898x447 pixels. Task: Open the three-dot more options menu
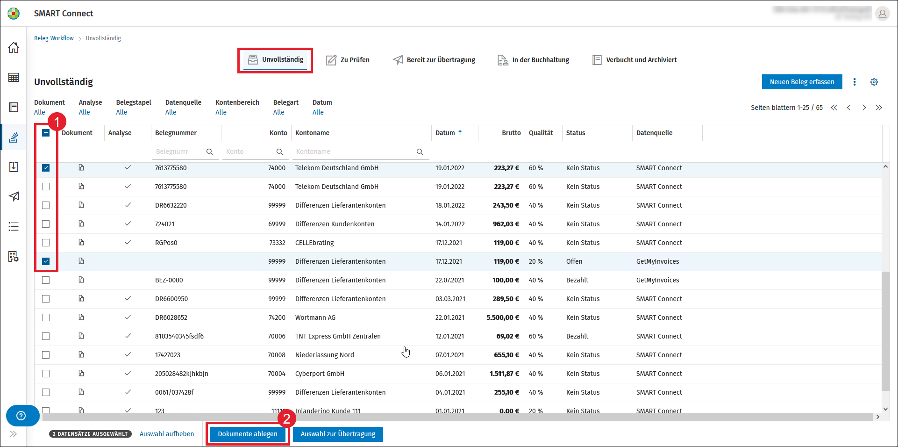tap(855, 82)
